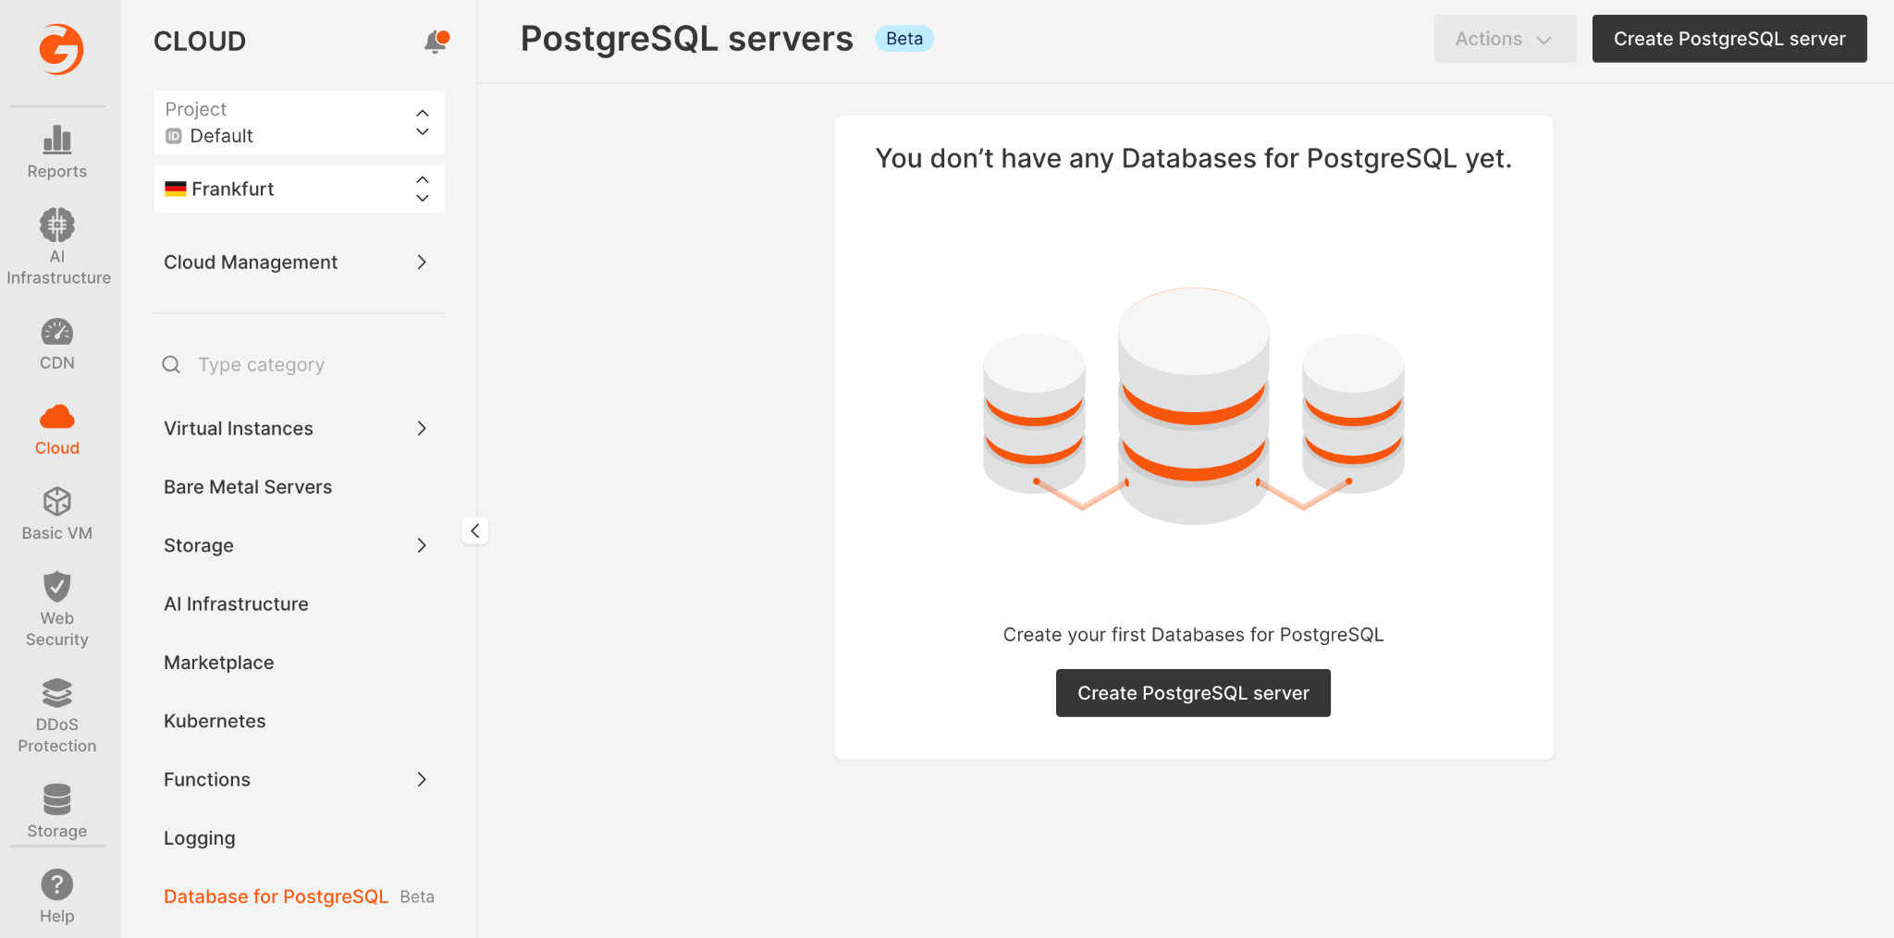Open Kubernetes section
Screen dimensions: 1894x938
(x=215, y=721)
